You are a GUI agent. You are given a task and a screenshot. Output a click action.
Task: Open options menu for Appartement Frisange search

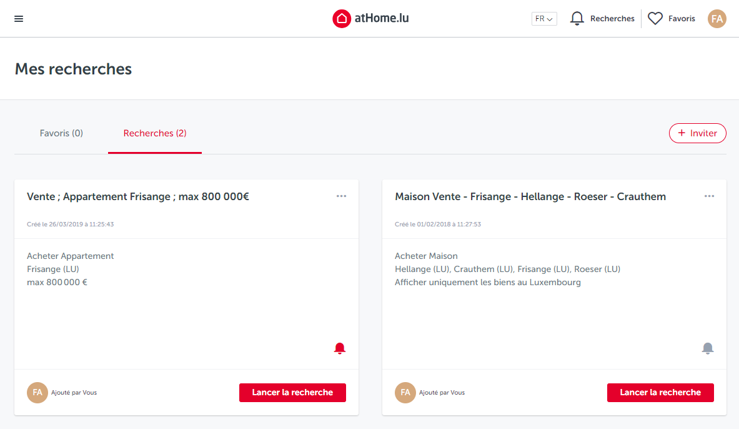tap(341, 196)
